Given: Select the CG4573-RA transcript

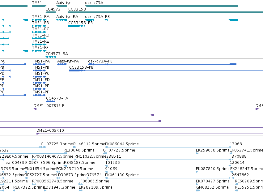Looking at the screenshot, I should click(x=50, y=57).
